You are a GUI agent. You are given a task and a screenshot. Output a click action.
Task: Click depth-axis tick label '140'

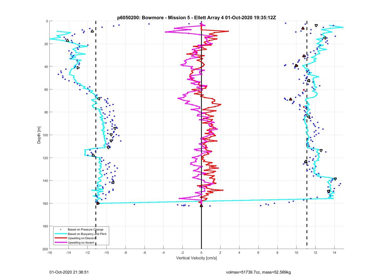[45, 181]
